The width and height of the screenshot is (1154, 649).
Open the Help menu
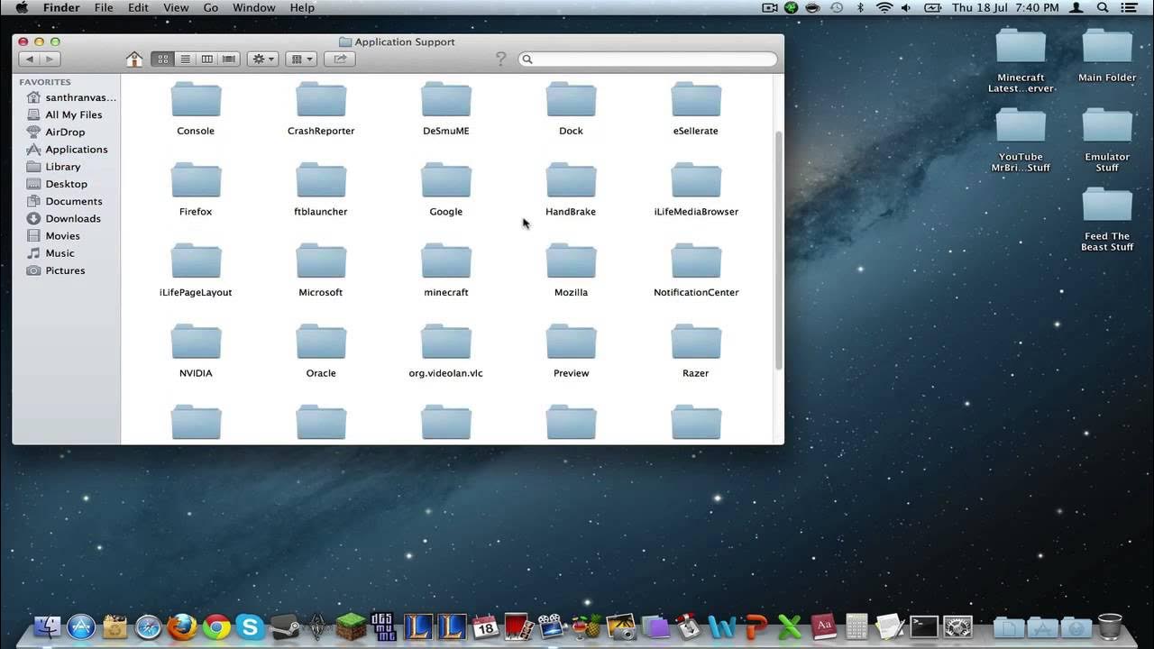click(302, 7)
